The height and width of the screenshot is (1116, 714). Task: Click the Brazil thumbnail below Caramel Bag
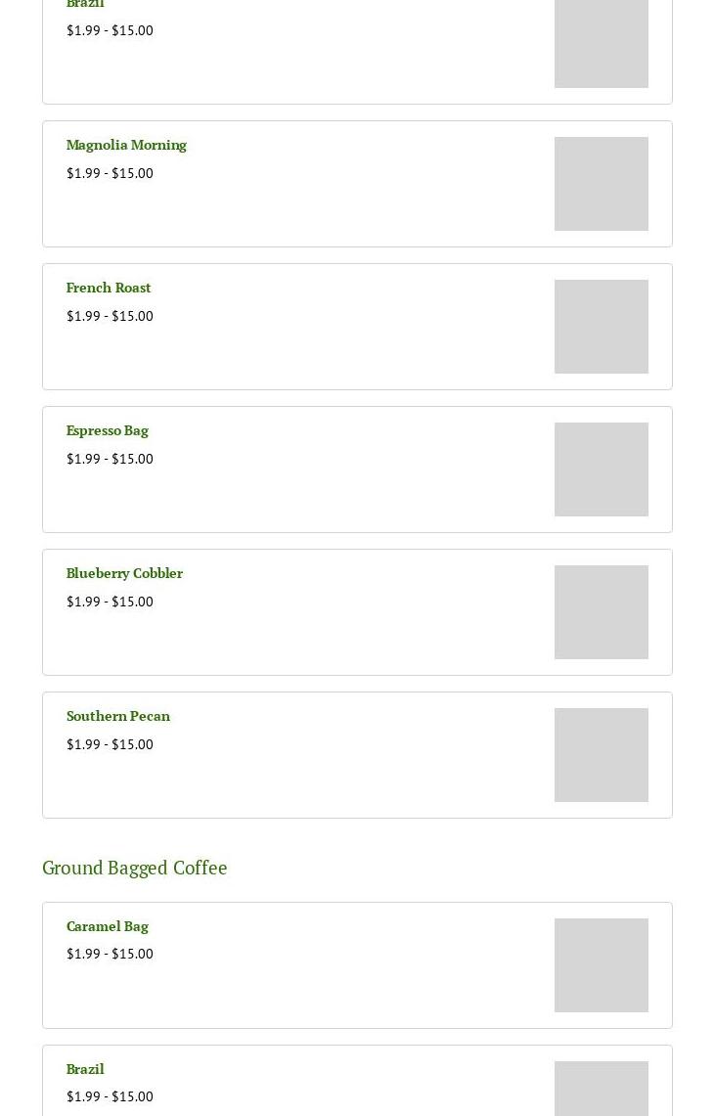601,1091
